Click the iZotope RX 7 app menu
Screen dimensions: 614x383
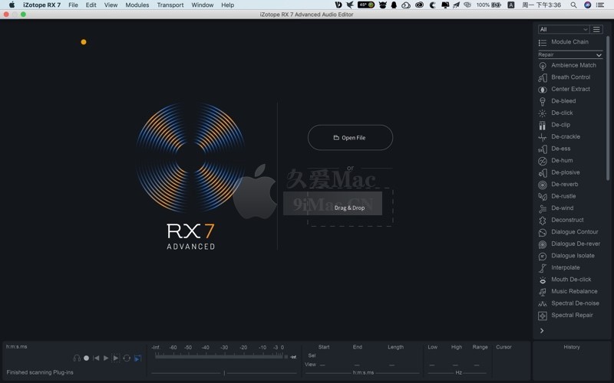click(42, 5)
